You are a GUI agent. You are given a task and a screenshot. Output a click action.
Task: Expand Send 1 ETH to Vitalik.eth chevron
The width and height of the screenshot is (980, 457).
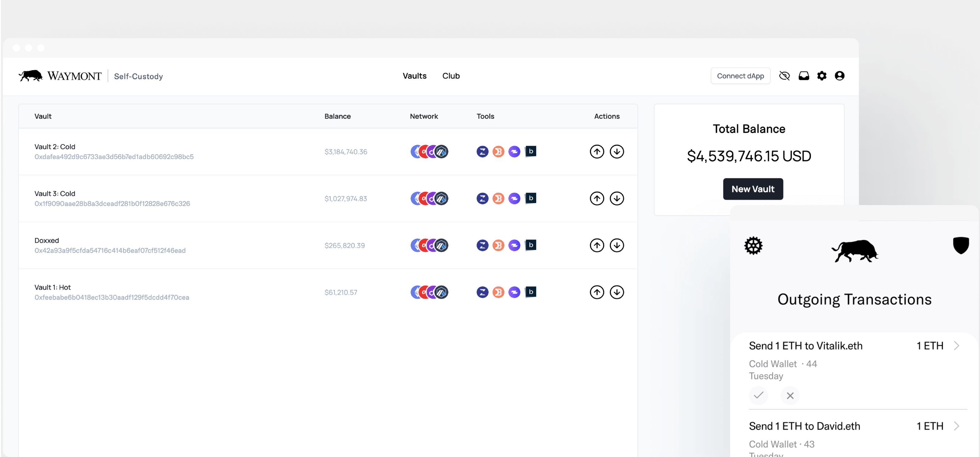(956, 346)
